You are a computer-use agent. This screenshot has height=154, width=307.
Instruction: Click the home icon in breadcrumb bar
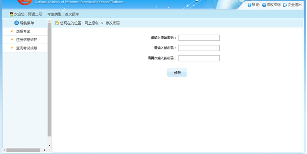coord(57,23)
